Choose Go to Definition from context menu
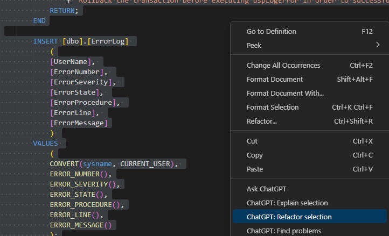This screenshot has height=236, width=389. (279, 32)
